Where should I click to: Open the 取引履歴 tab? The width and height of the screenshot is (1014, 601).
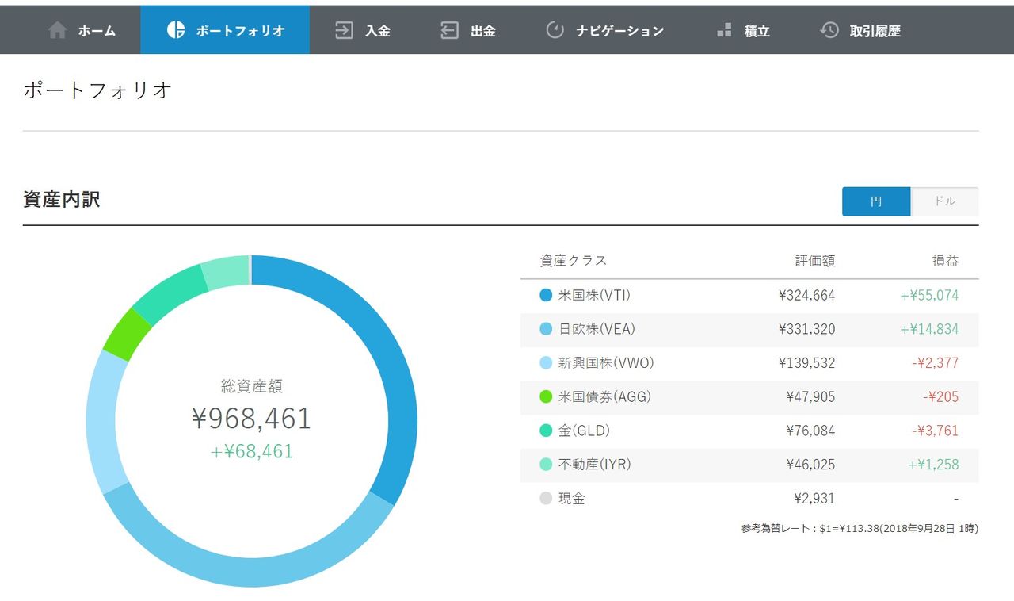[x=860, y=29]
